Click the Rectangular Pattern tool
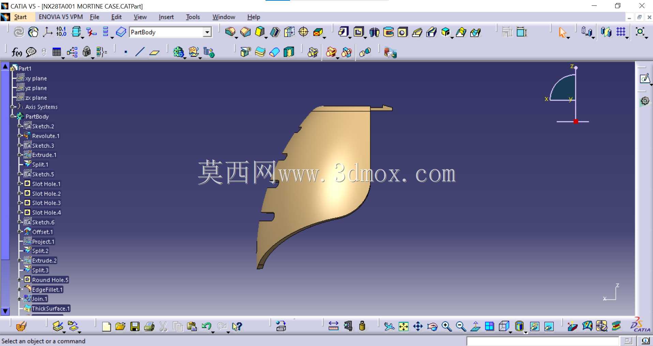The image size is (653, 346). pos(621,32)
